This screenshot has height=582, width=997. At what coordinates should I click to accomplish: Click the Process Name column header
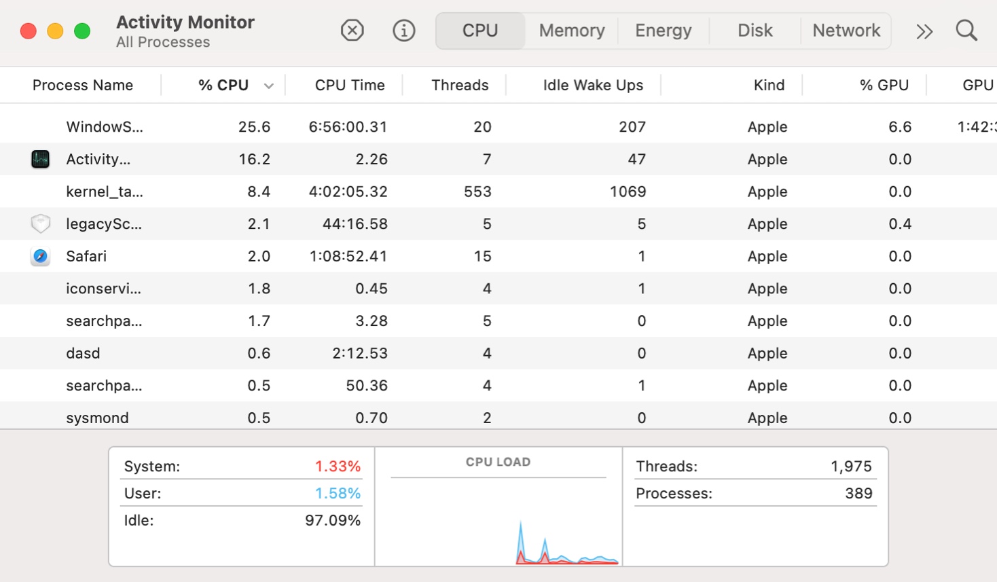(x=82, y=85)
